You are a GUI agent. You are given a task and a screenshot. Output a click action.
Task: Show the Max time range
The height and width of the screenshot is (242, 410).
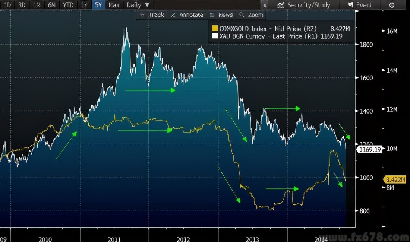coord(114,5)
